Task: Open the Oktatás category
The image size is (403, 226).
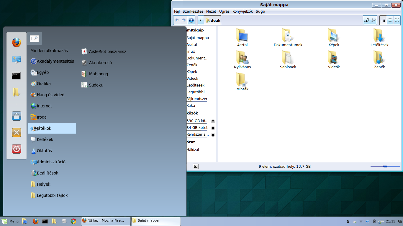Action: pos(52,151)
